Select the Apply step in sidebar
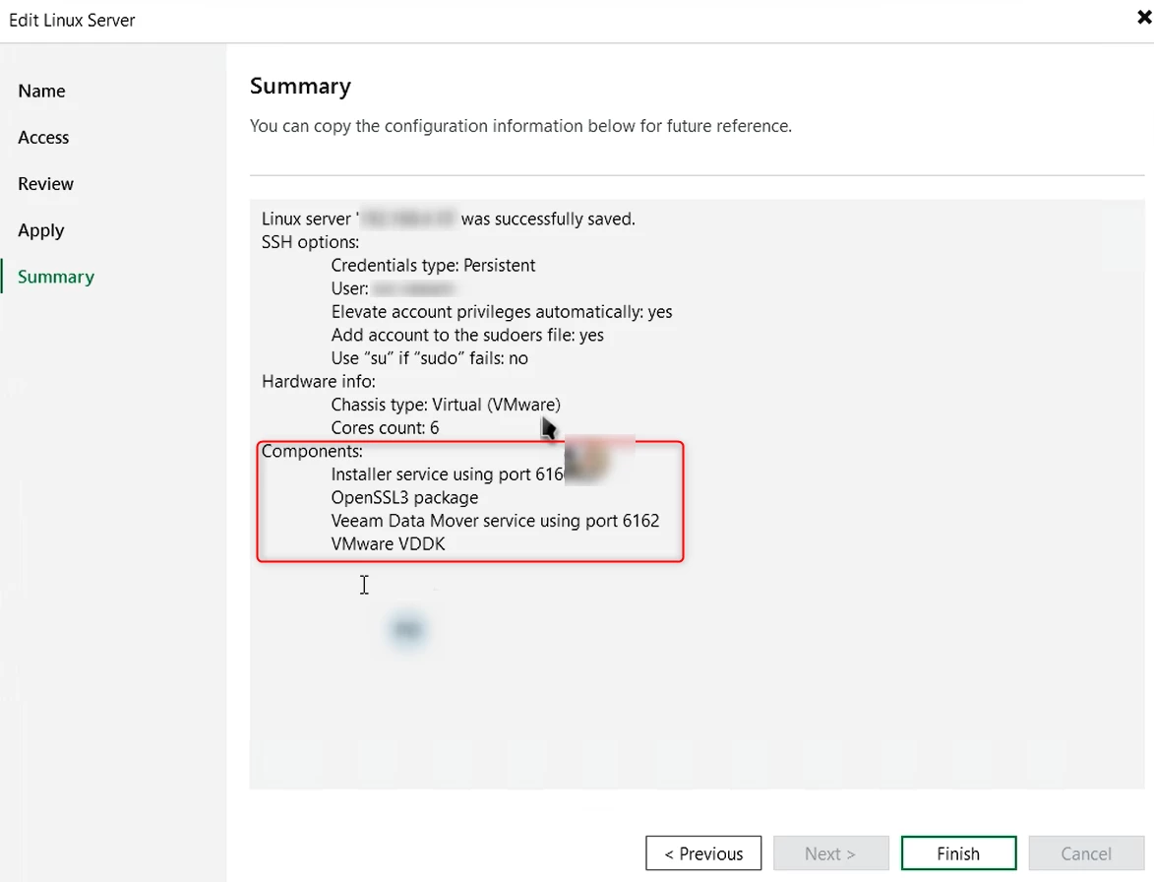This screenshot has width=1154, height=882. [41, 230]
